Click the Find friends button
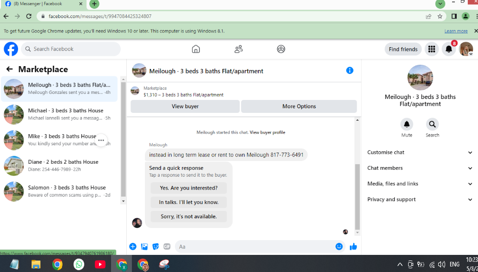Viewport: 478px width, 272px height. (403, 49)
